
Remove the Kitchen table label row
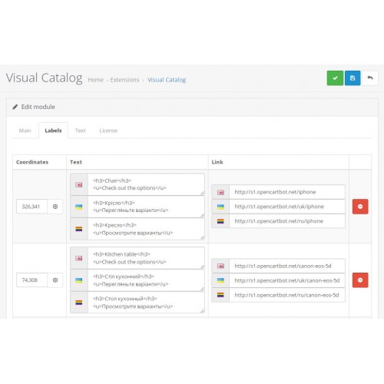click(x=360, y=280)
